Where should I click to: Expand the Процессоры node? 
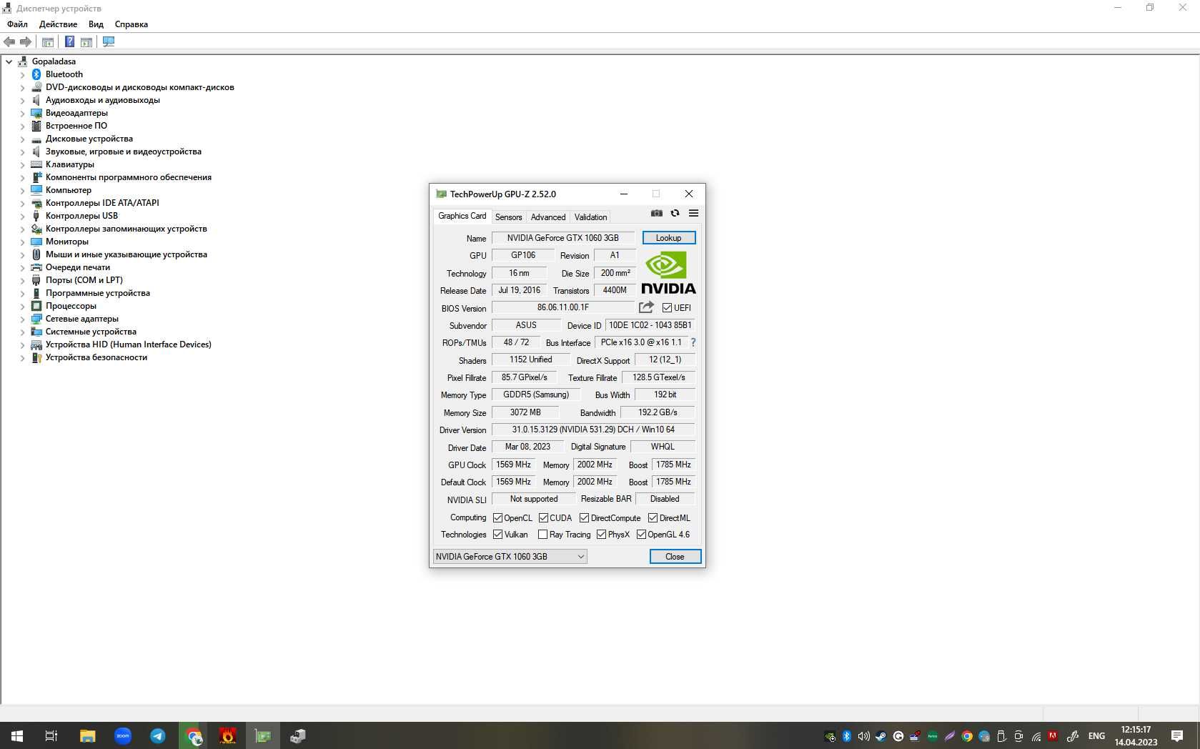coord(22,306)
